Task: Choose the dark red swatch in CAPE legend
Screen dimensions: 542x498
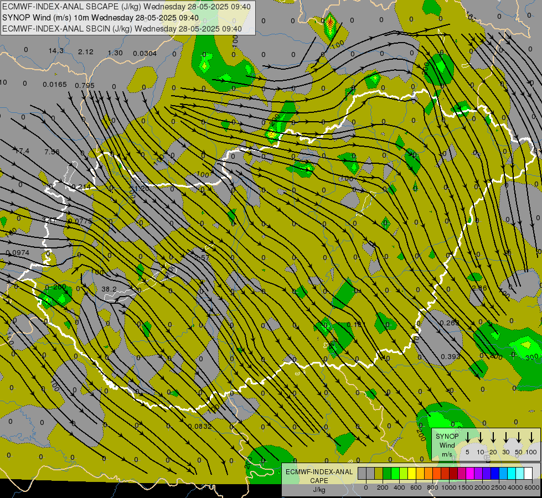Action: pyautogui.click(x=453, y=473)
